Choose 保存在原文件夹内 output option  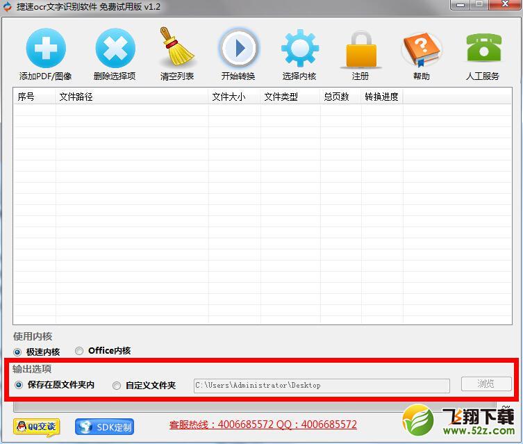(19, 385)
